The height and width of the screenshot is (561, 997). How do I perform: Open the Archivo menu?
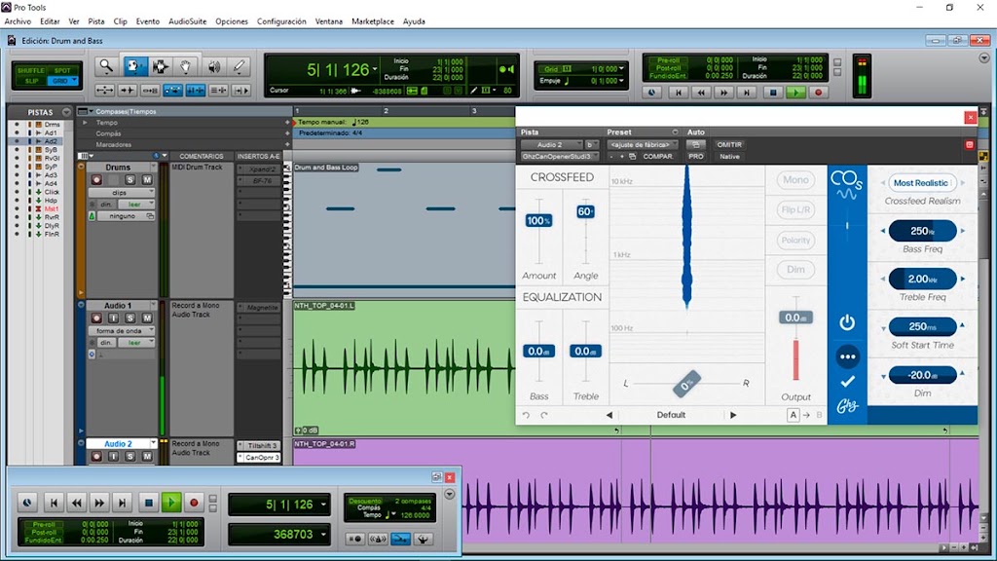click(18, 21)
